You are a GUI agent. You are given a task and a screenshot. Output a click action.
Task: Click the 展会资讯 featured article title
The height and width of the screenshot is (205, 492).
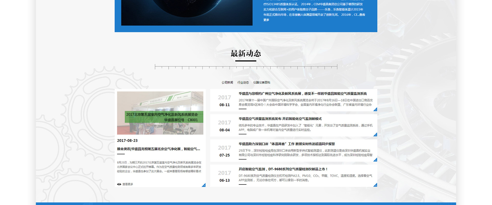click(x=158, y=149)
